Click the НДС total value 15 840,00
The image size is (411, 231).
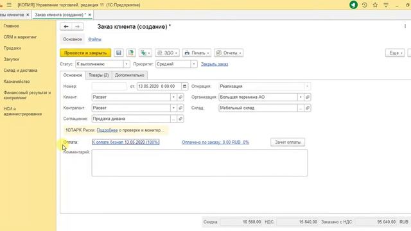[x=297, y=222]
